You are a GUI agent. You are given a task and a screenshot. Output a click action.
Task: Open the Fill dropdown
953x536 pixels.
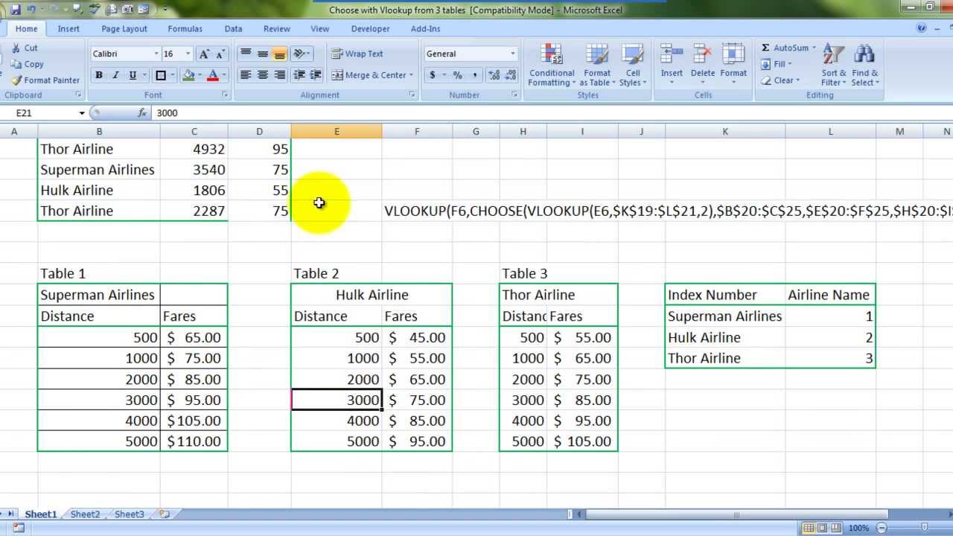(780, 64)
